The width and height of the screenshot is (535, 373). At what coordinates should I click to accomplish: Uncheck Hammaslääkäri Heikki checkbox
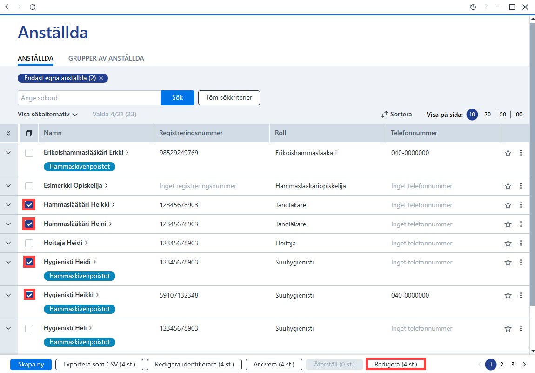click(x=29, y=205)
